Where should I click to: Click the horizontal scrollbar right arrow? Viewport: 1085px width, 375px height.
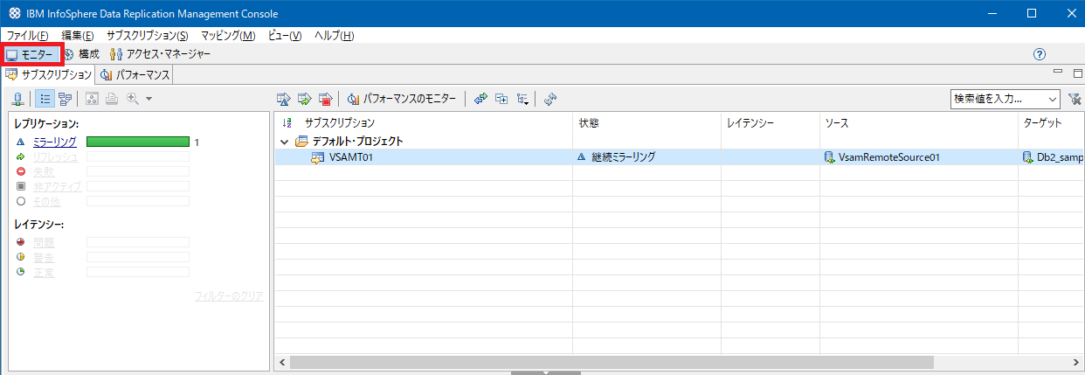pyautogui.click(x=1075, y=362)
